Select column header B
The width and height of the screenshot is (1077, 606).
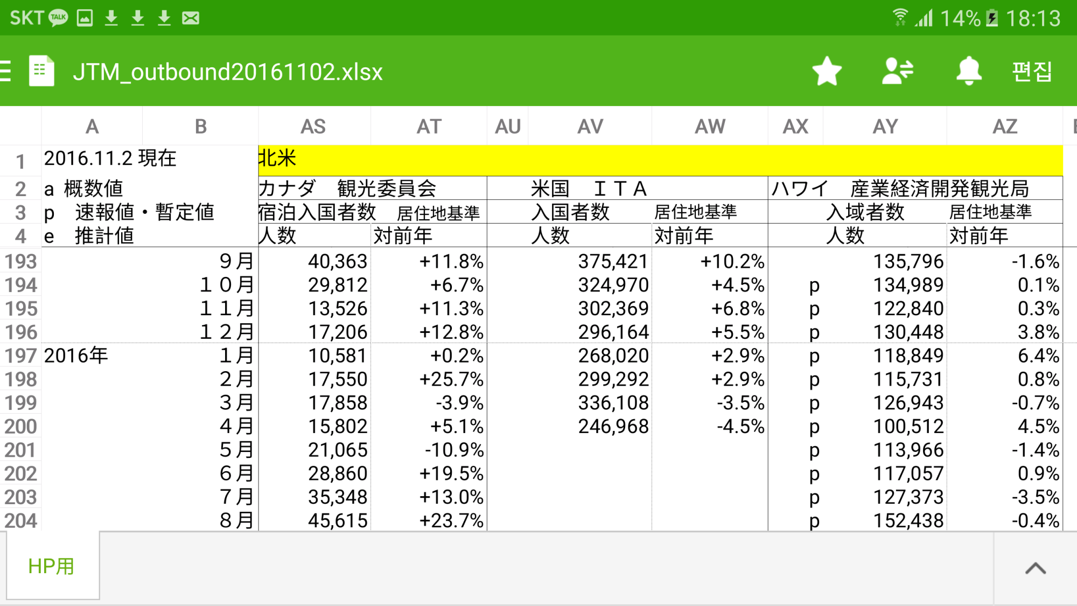pyautogui.click(x=200, y=126)
